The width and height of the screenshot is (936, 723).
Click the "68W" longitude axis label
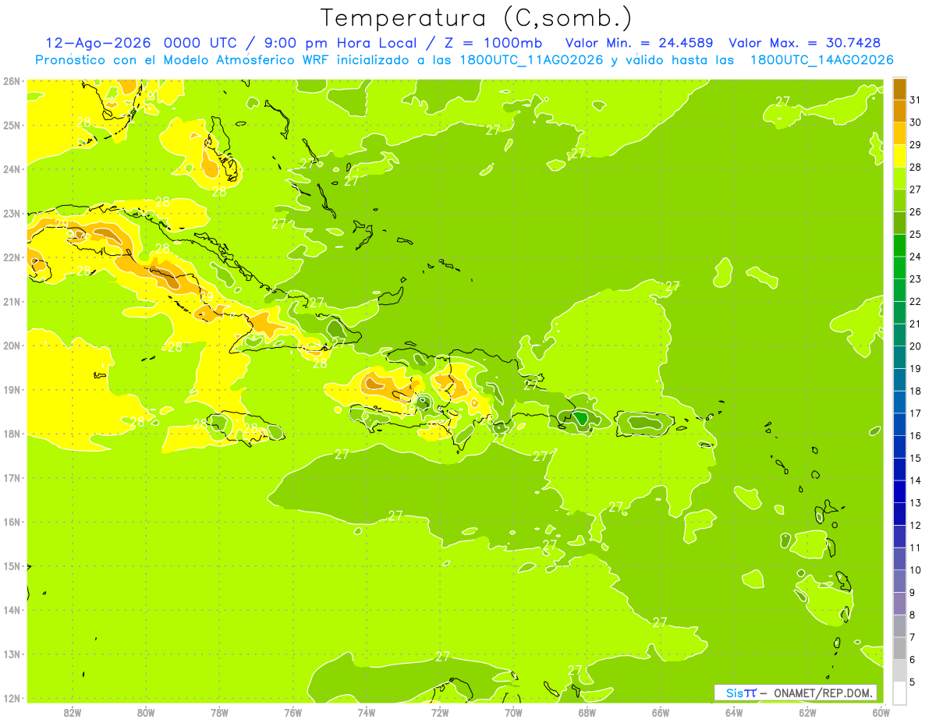[x=587, y=712]
